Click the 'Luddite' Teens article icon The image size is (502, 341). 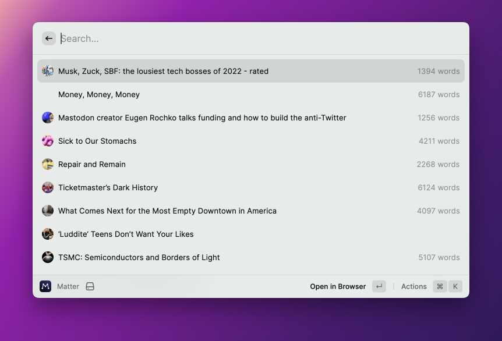pyautogui.click(x=48, y=234)
